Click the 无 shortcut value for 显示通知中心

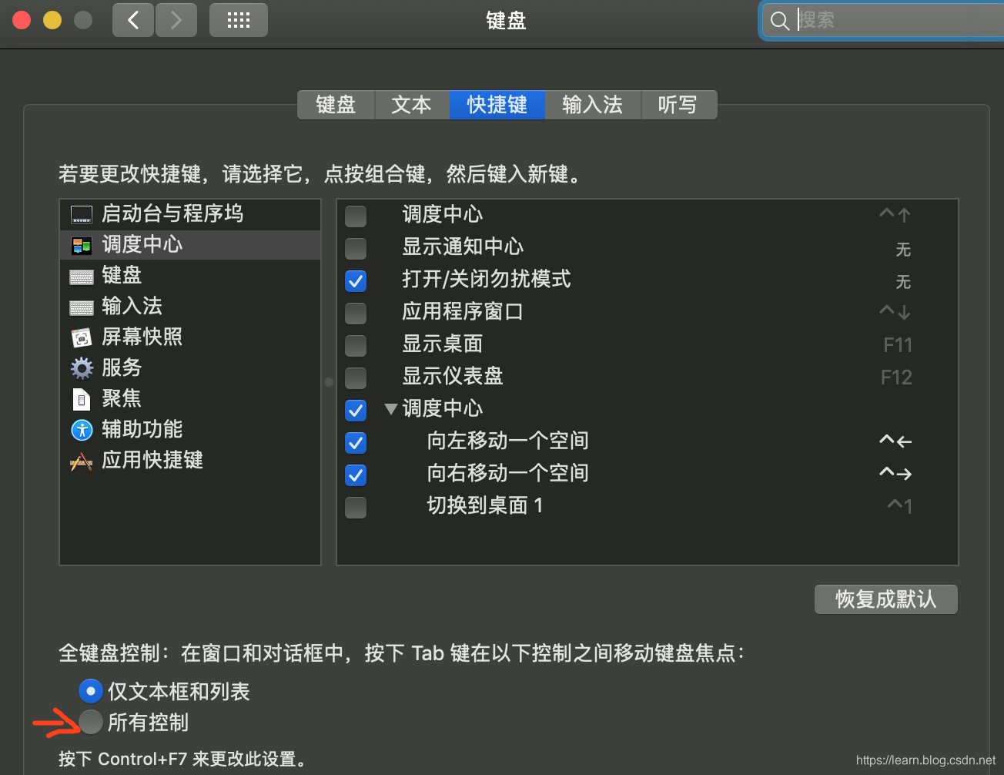click(x=903, y=249)
